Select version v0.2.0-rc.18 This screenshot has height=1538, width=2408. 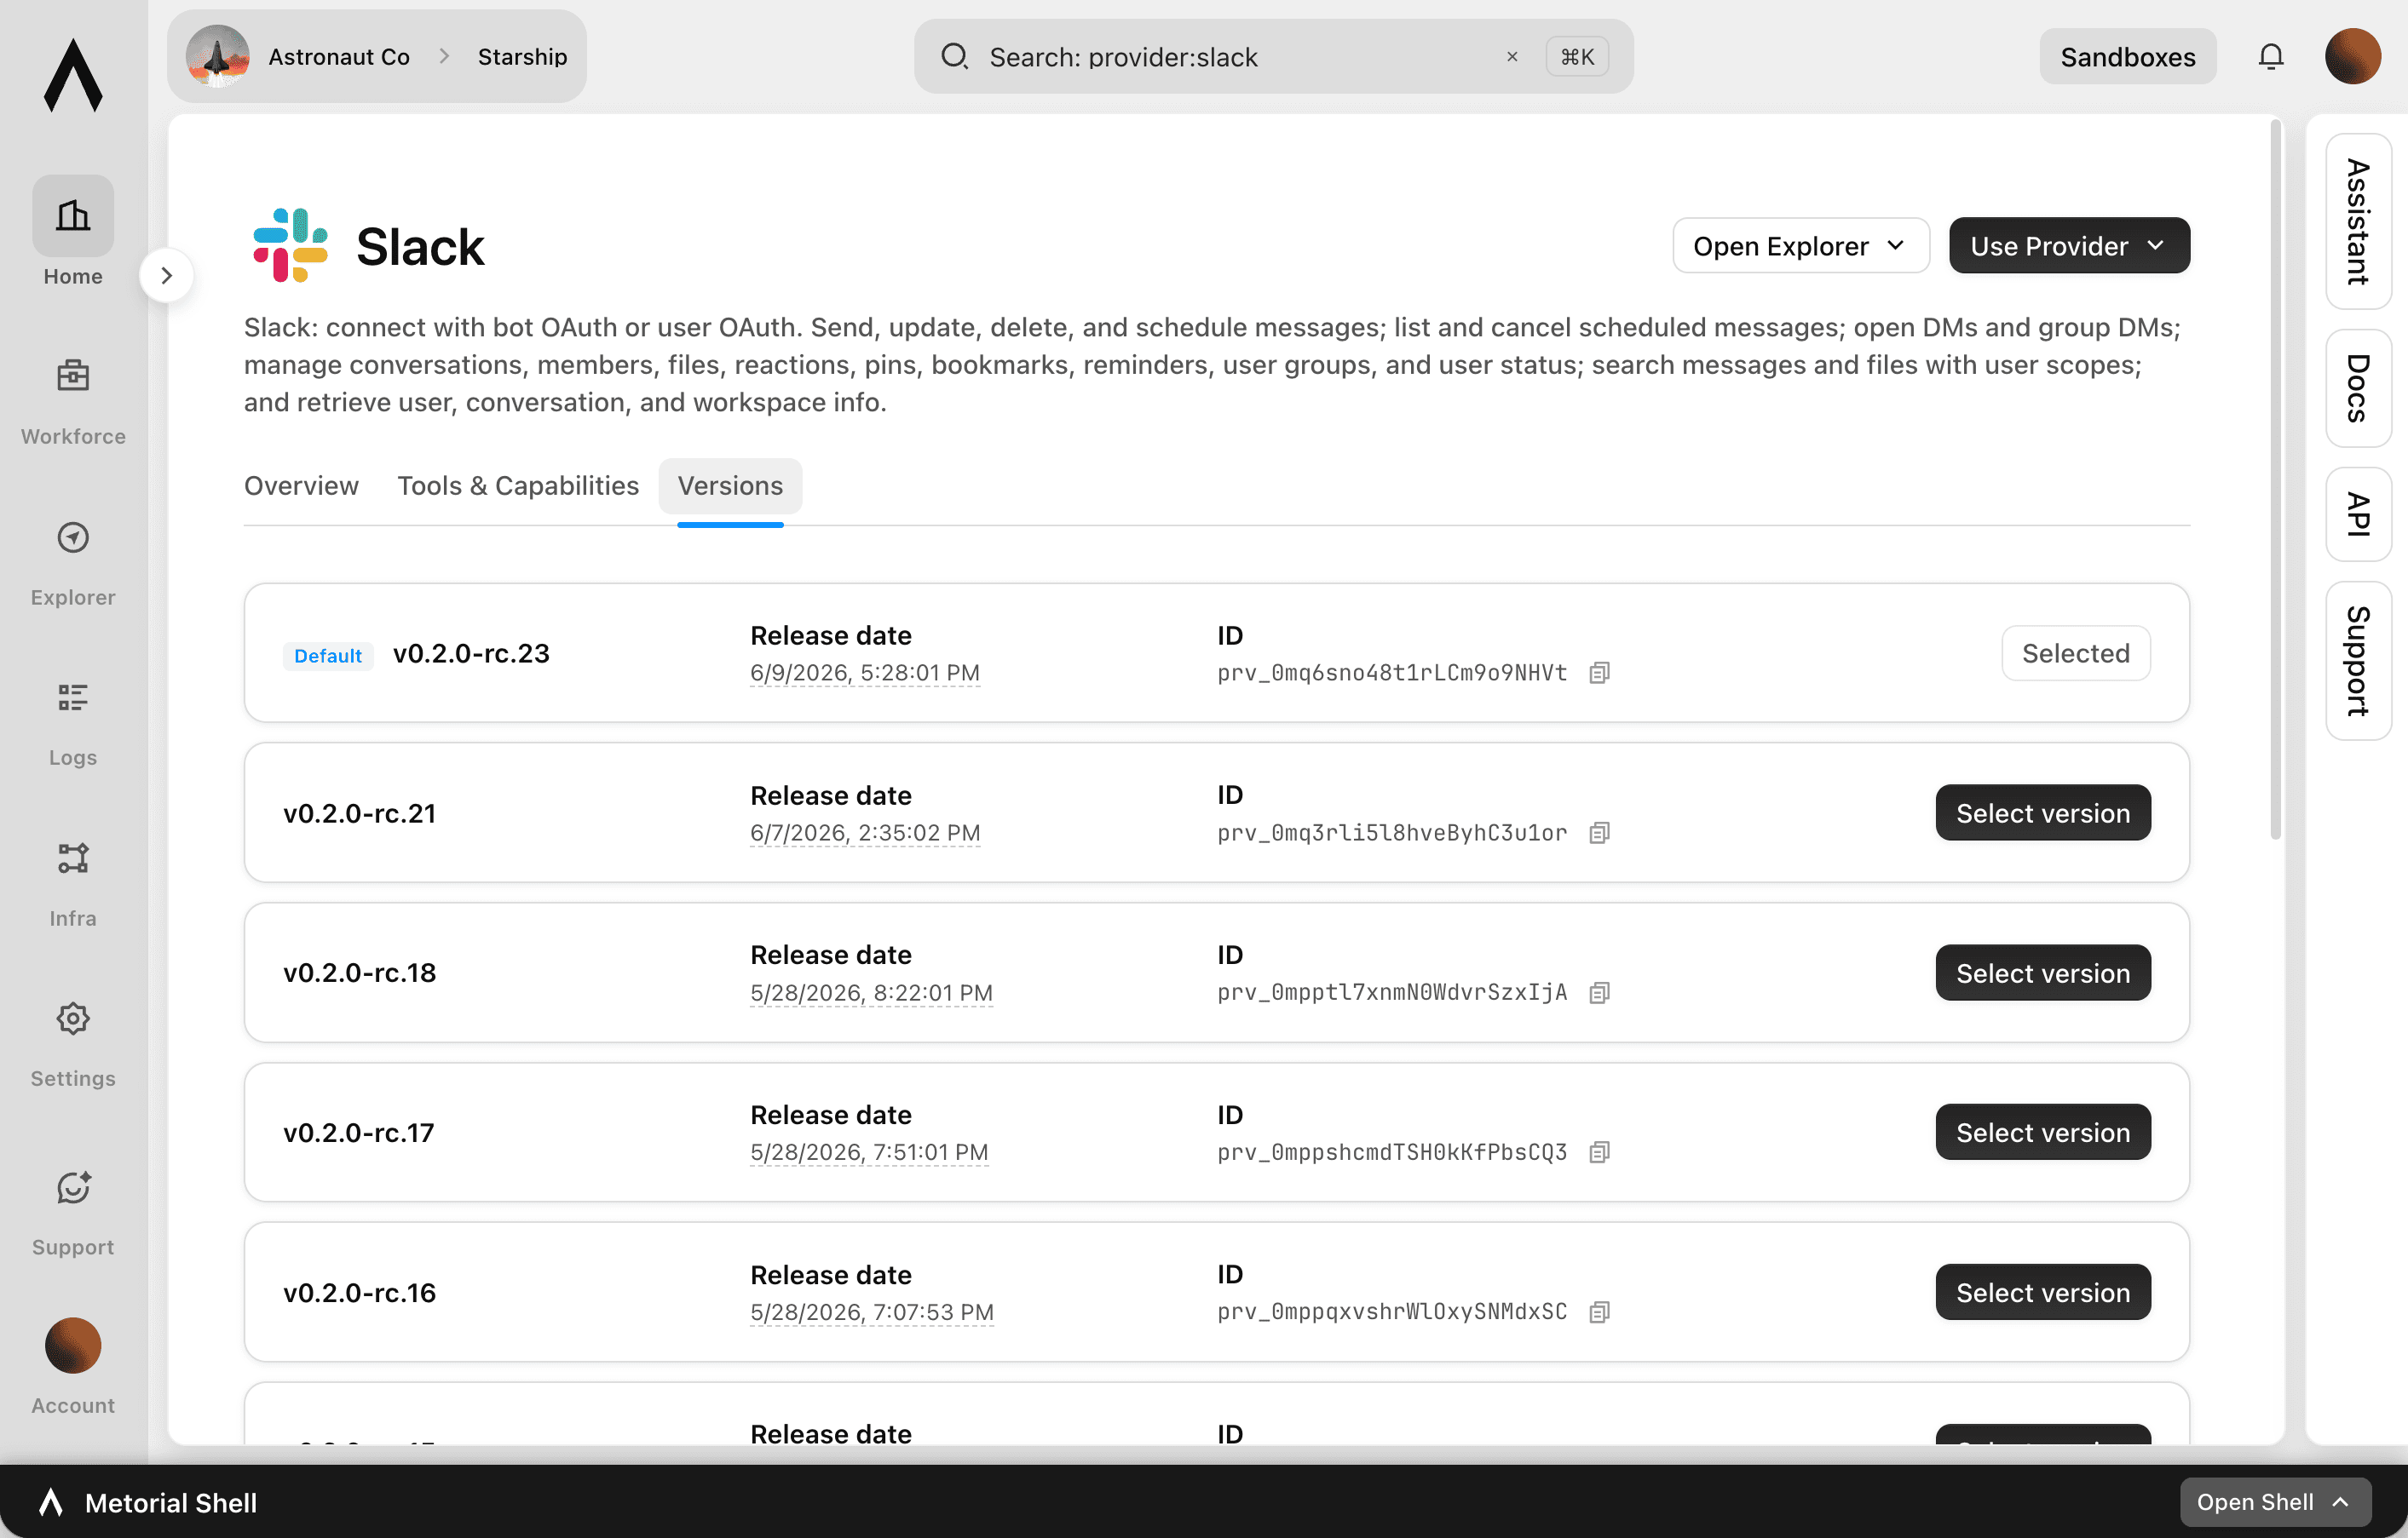[2042, 973]
